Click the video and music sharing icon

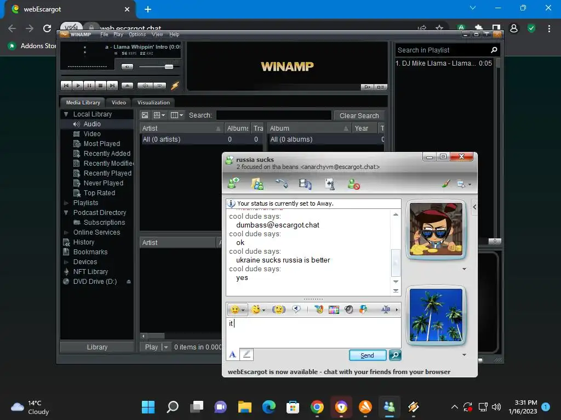(305, 184)
